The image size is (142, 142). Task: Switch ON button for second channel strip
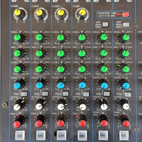[x=41, y=135]
